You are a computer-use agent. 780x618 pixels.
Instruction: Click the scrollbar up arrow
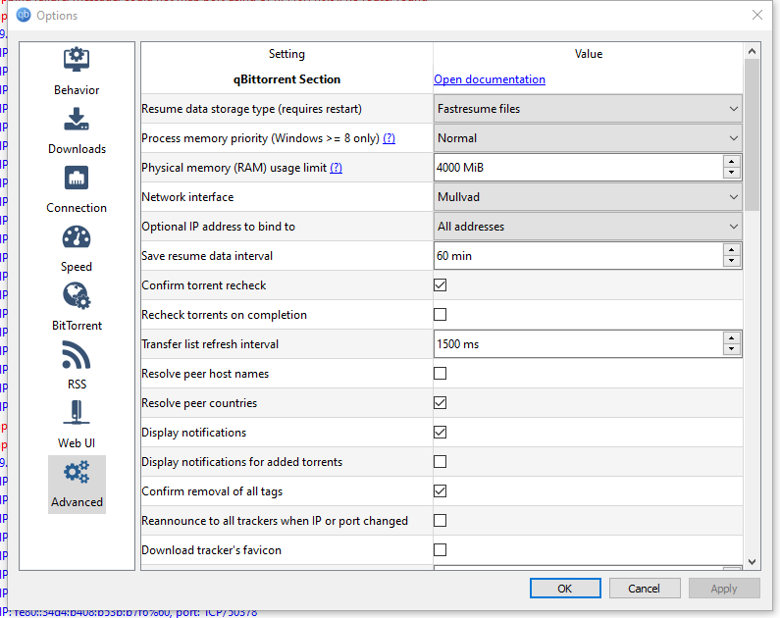752,51
